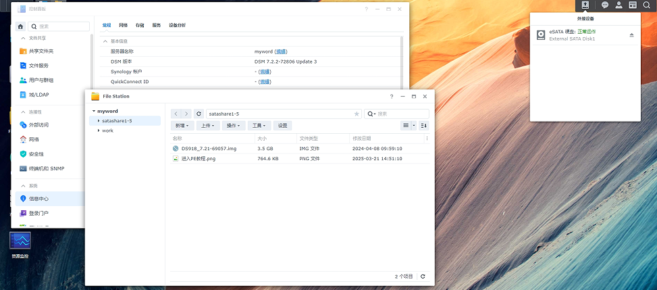This screenshot has height=290, width=657.
Task: Refresh the File Station folder view
Action: tap(199, 114)
